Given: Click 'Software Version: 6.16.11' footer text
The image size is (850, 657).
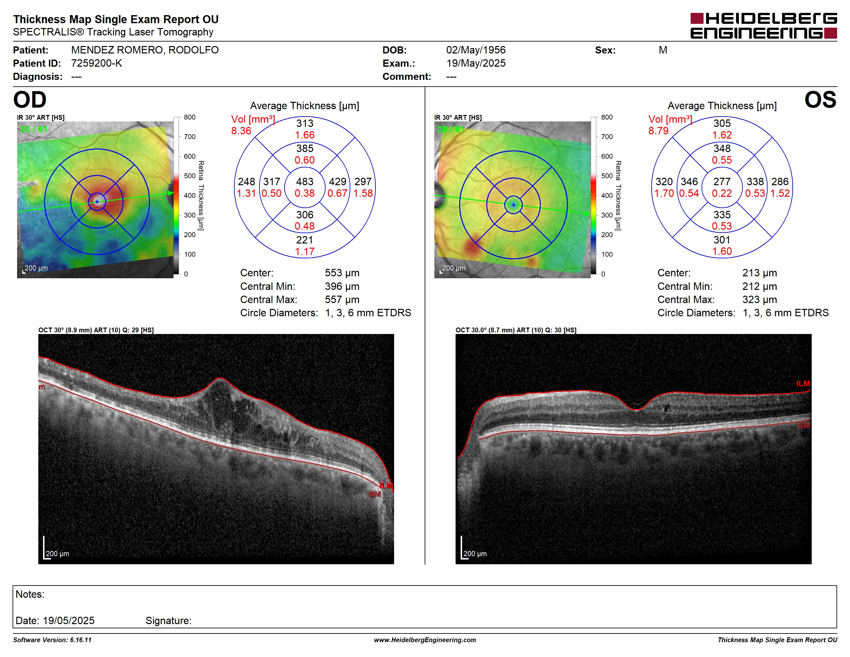Looking at the screenshot, I should [x=52, y=640].
